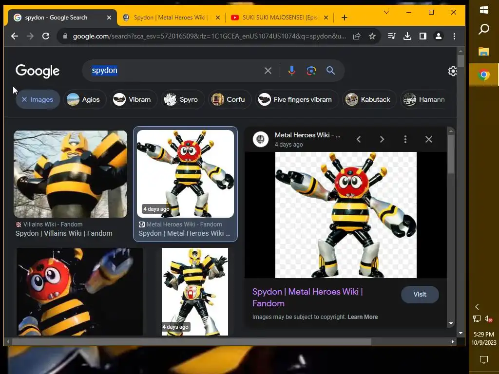Clear the search box with the X
499x374 pixels.
coord(268,71)
